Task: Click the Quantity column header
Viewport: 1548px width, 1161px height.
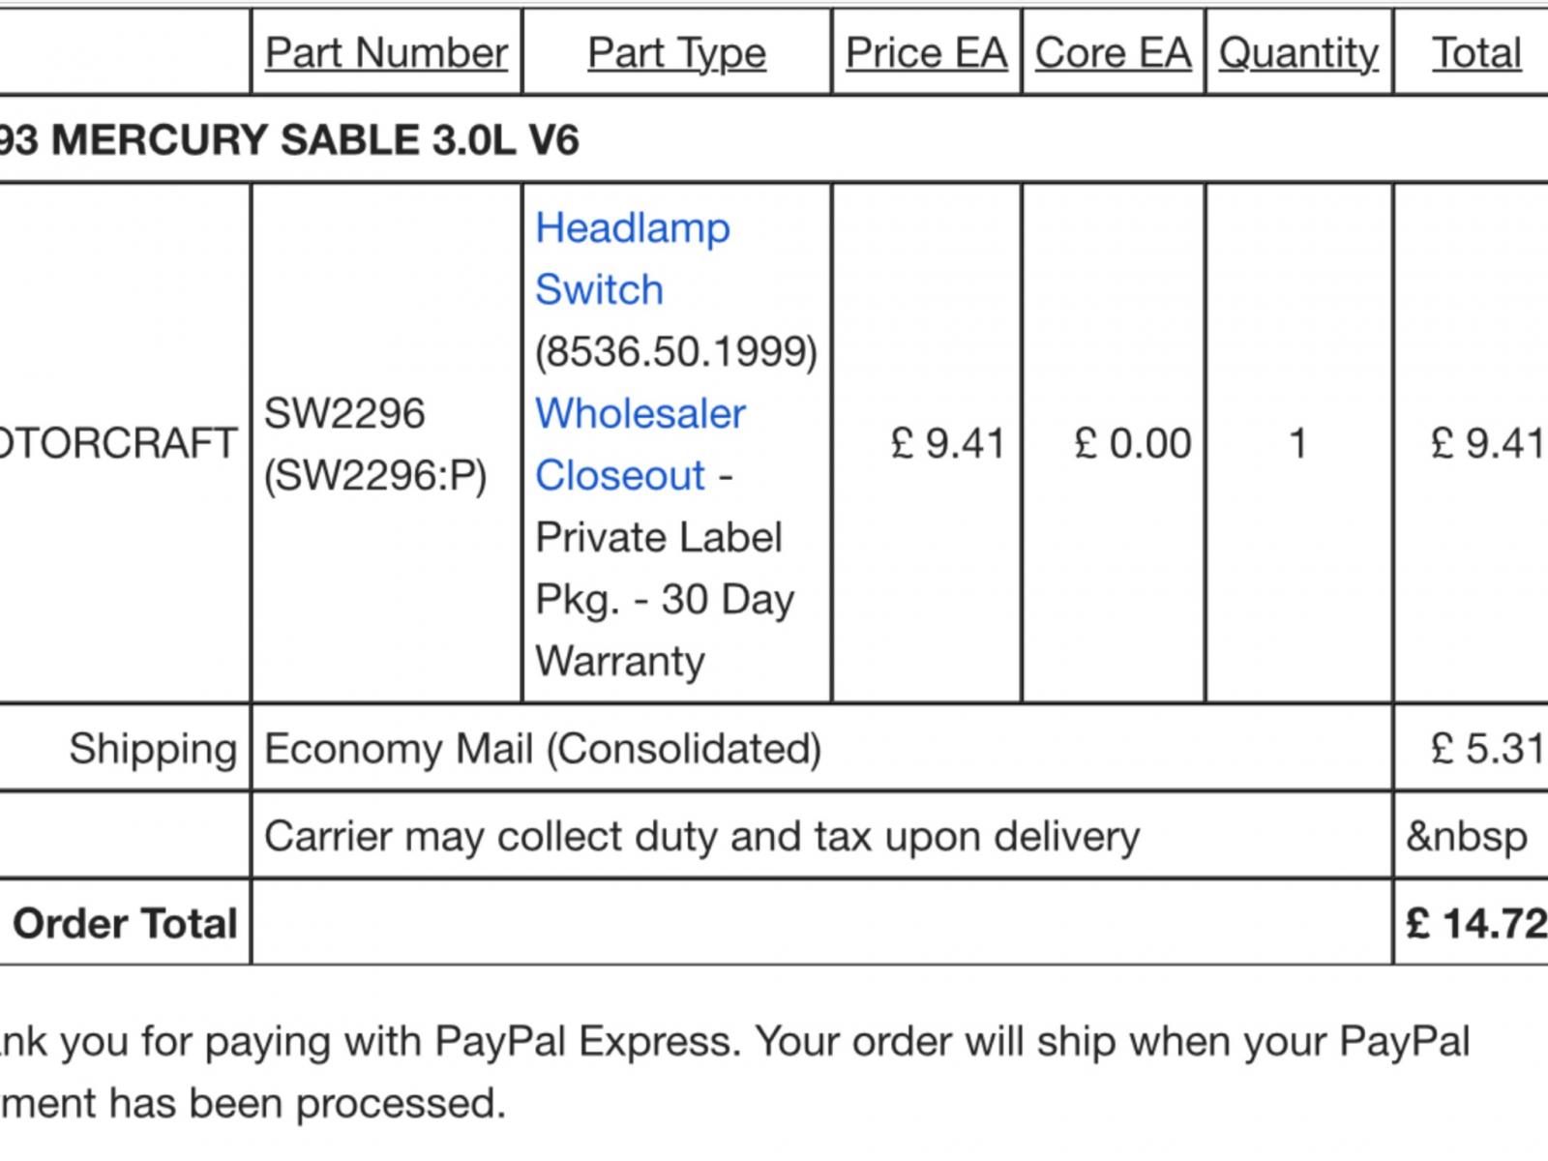Action: [x=1298, y=52]
